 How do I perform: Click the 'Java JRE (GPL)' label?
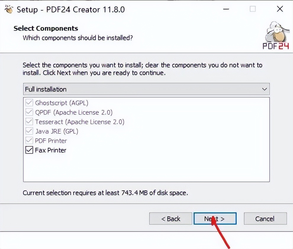tap(57, 131)
